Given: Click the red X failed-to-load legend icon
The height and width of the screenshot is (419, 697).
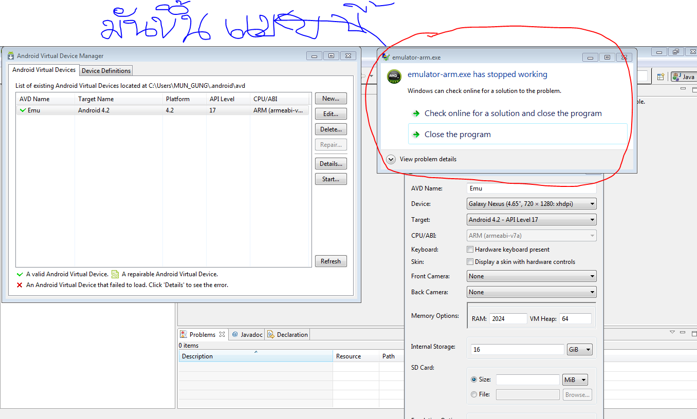Looking at the screenshot, I should [20, 285].
